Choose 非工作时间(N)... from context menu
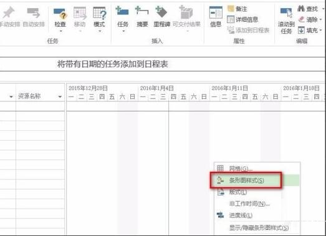 pyautogui.click(x=257, y=204)
